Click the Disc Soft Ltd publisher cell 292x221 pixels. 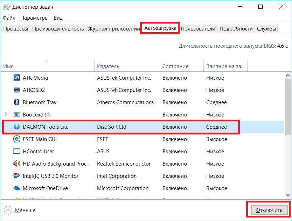(x=112, y=127)
